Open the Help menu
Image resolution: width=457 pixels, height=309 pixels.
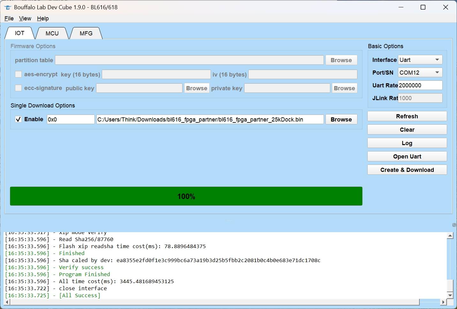(x=43, y=18)
